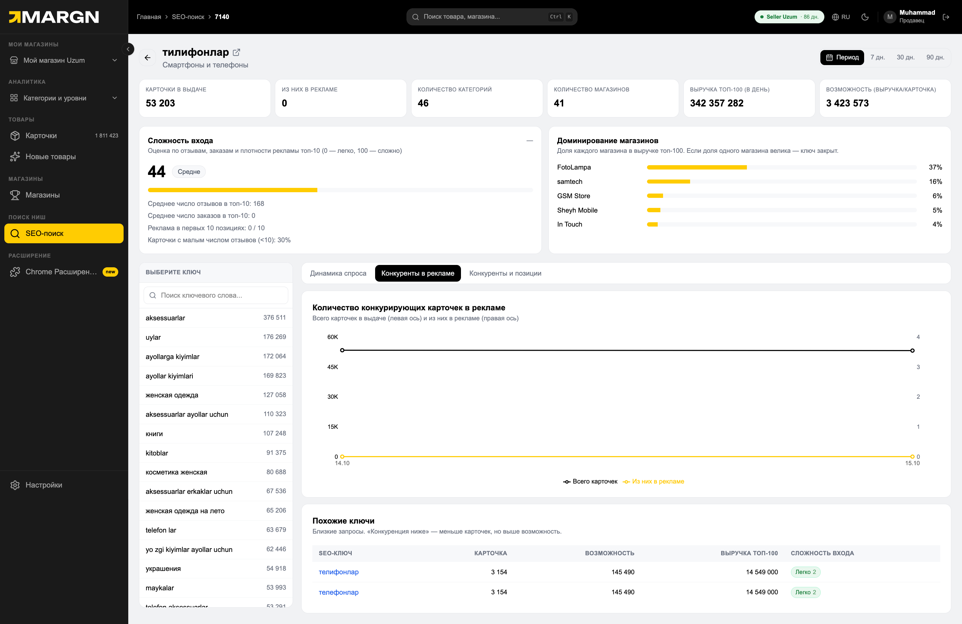Click the MARGN logo
Image resolution: width=962 pixels, height=624 pixels.
coord(54,17)
